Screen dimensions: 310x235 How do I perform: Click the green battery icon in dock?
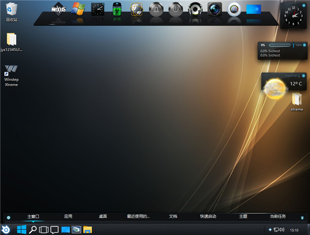[117, 9]
